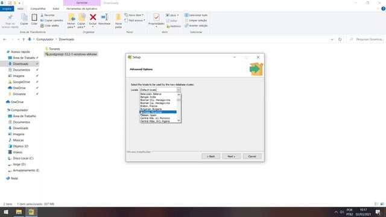Switch to the Início ribbon tab
The image size is (386, 217).
click(x=21, y=8)
